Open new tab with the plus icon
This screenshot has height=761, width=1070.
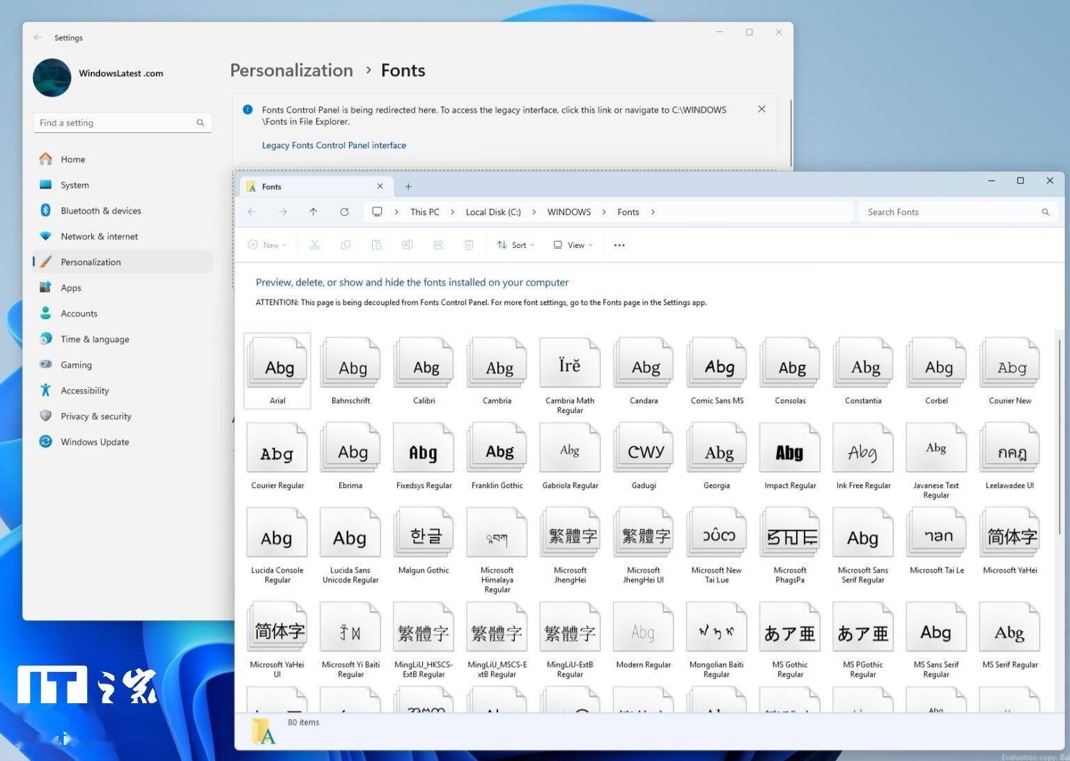click(408, 187)
